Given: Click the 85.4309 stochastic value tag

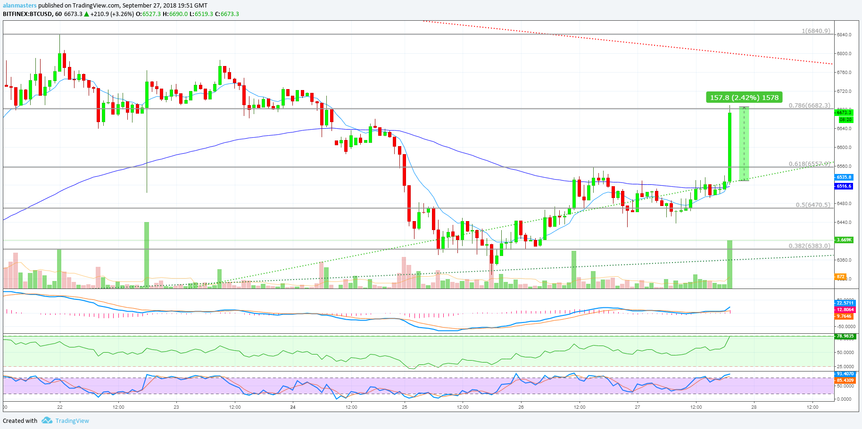Looking at the screenshot, I should coord(845,380).
